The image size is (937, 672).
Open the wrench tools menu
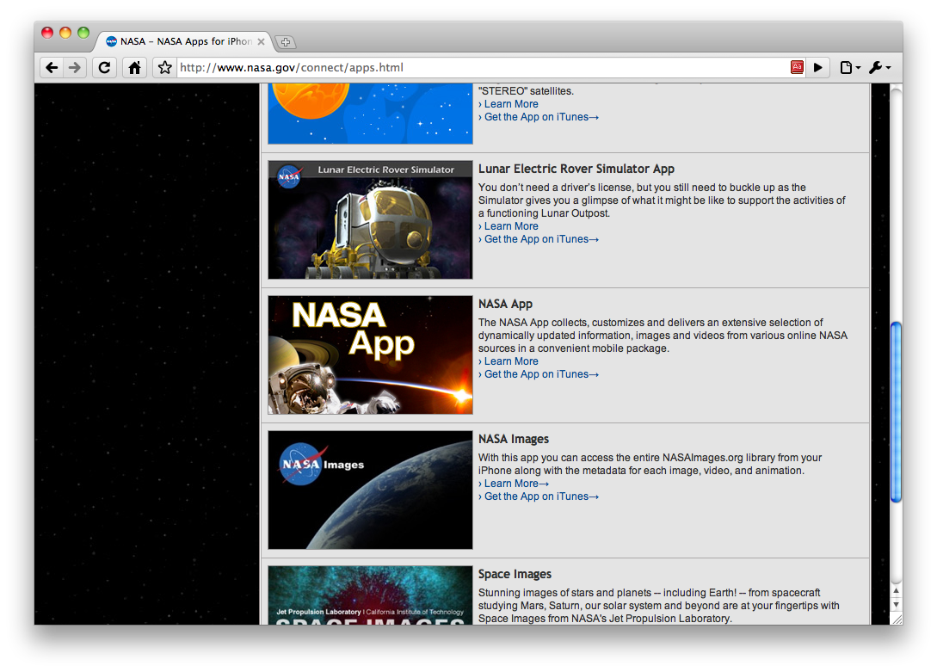tap(879, 67)
